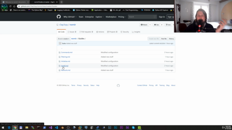Click the Szabo commit author avatar

[60, 43]
